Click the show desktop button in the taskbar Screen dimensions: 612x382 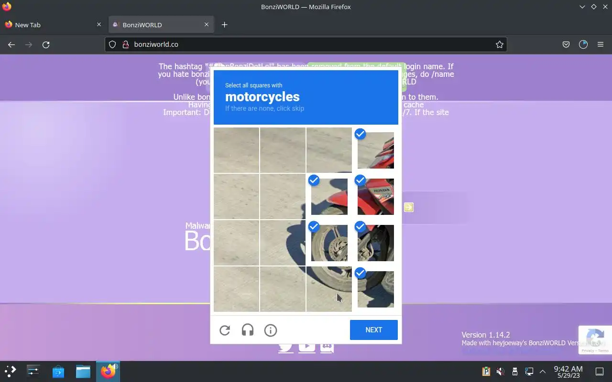(x=600, y=371)
